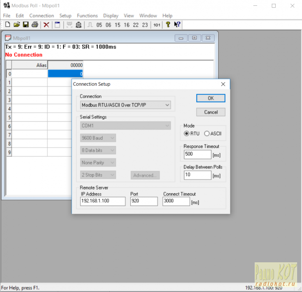
Task: Select function 06 in toolbar
Action: coord(108,25)
